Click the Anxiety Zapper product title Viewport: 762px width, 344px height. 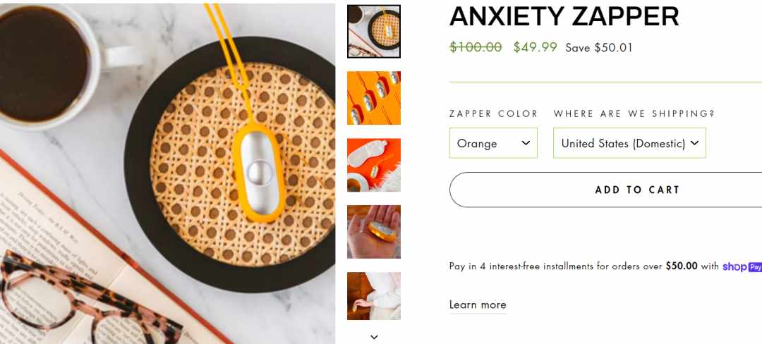(x=564, y=17)
